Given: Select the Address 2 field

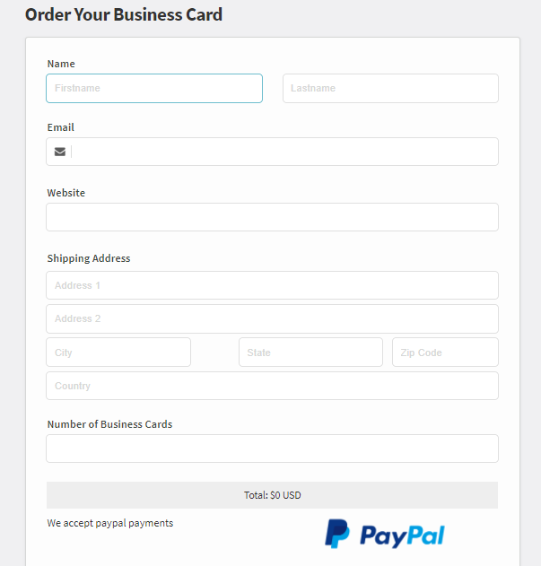Looking at the screenshot, I should click(273, 318).
